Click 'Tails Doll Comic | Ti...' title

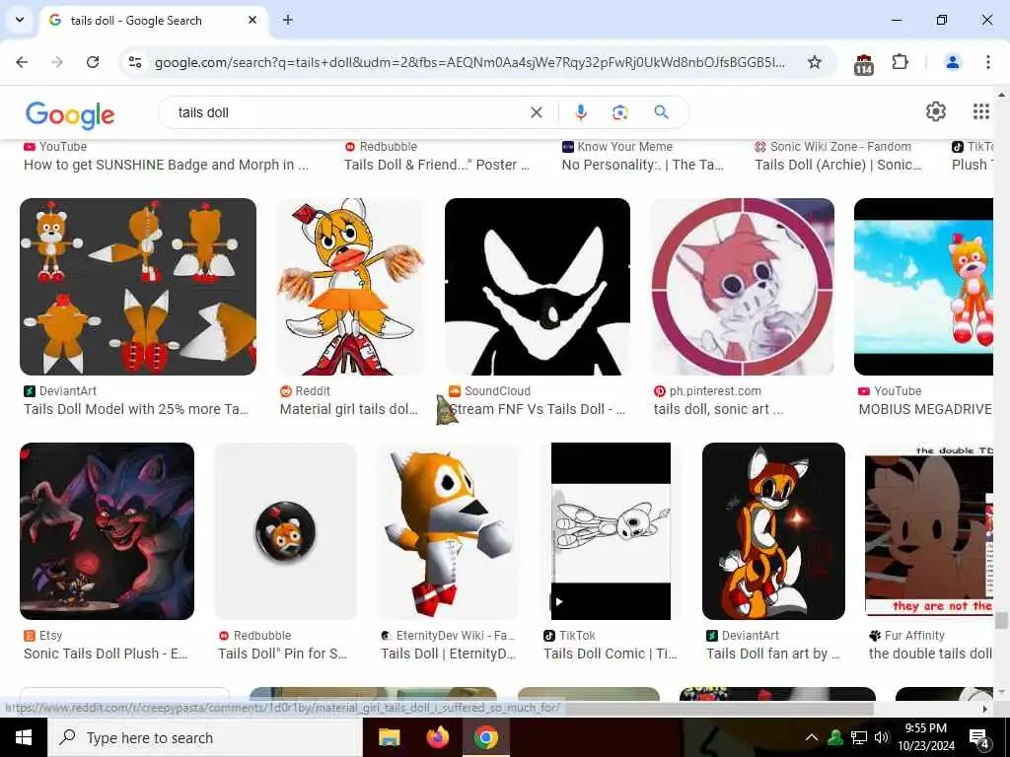tap(610, 654)
